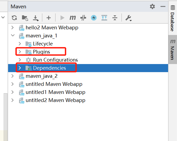177x141 pixels.
Task: Expand the Plugins node
Action: (20, 52)
